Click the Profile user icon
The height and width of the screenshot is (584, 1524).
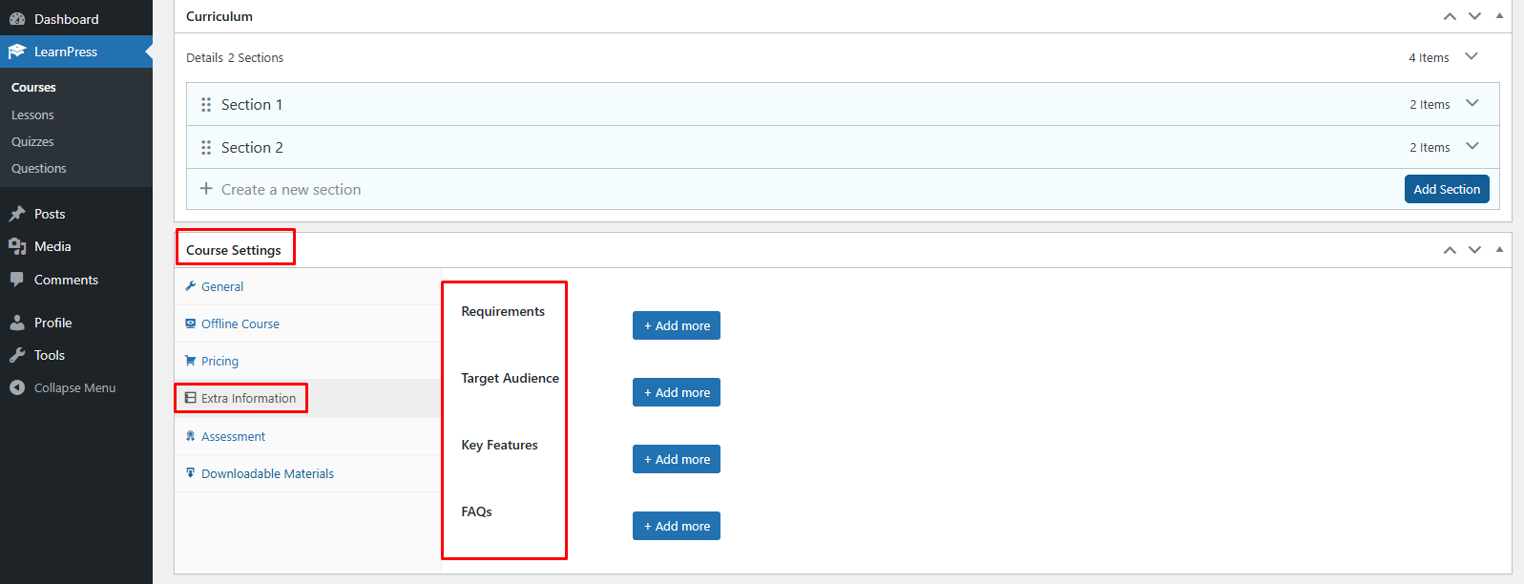(x=17, y=323)
